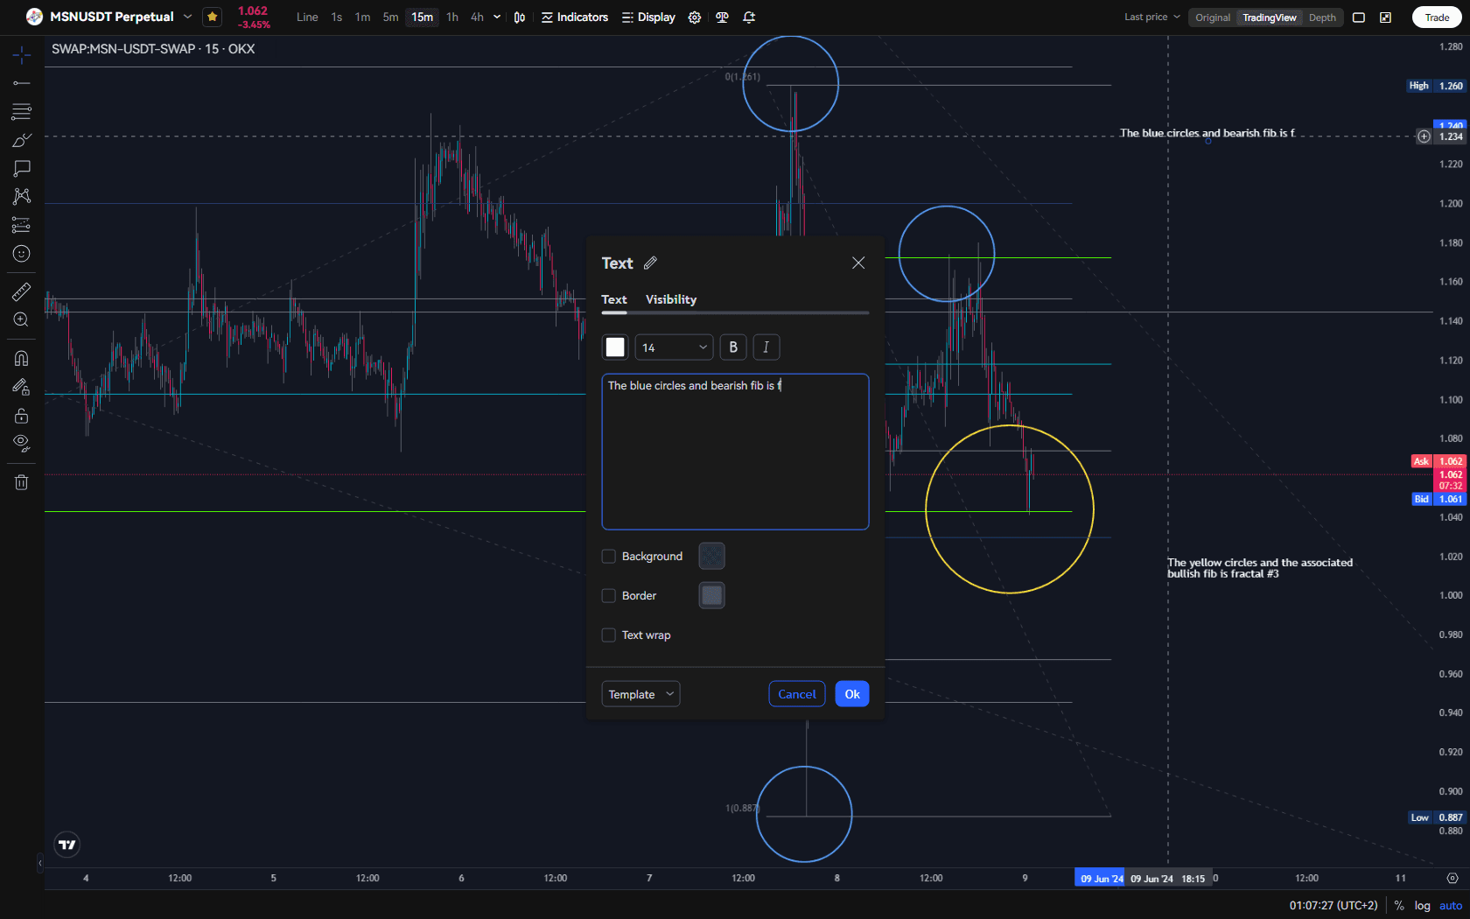Screen dimensions: 1470x919
Task: Select the ruler measure tool
Action: click(22, 292)
